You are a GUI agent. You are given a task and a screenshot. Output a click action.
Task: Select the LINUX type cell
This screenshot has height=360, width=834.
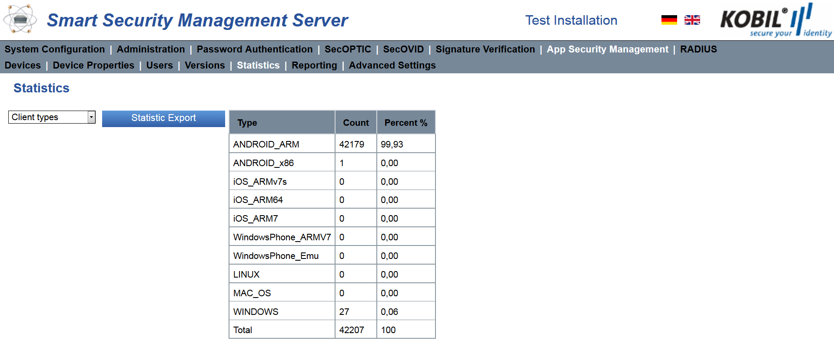pyautogui.click(x=282, y=275)
